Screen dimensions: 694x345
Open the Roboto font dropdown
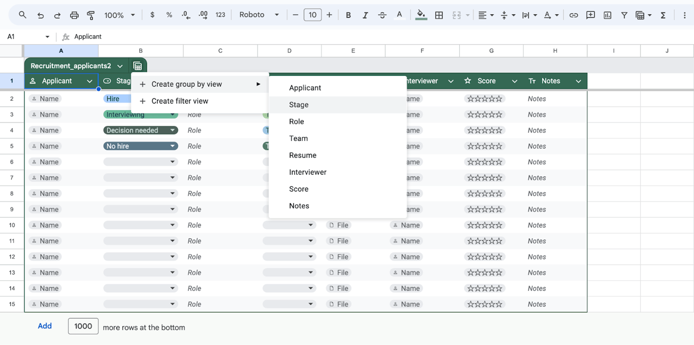click(259, 15)
